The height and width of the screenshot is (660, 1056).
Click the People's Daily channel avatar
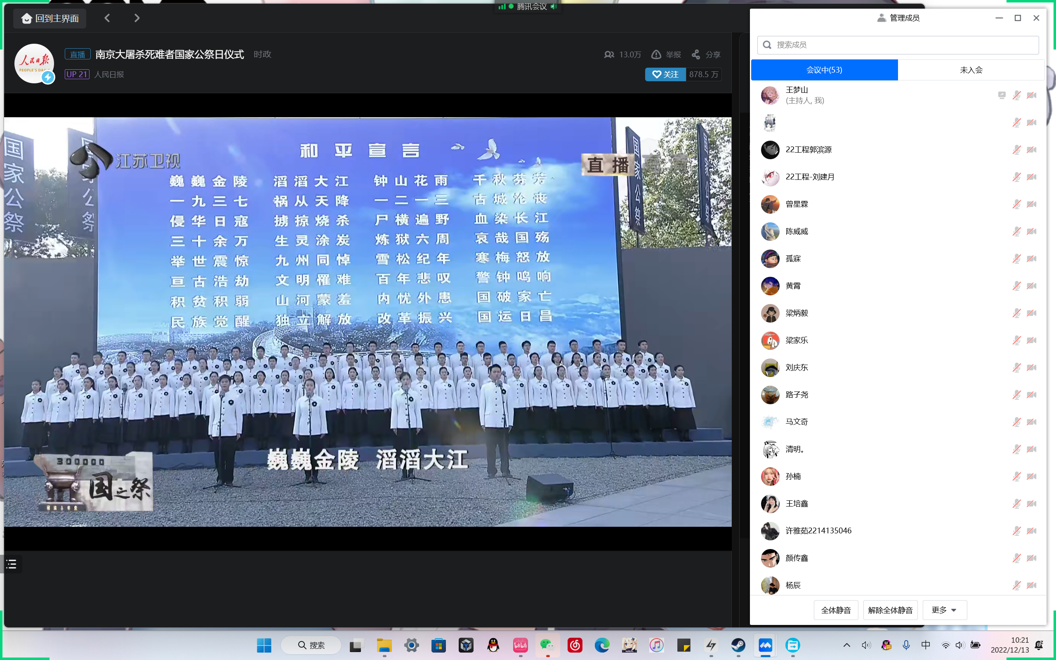pyautogui.click(x=34, y=64)
